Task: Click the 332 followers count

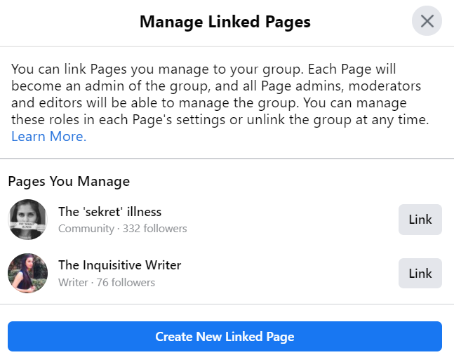Action: pos(155,229)
